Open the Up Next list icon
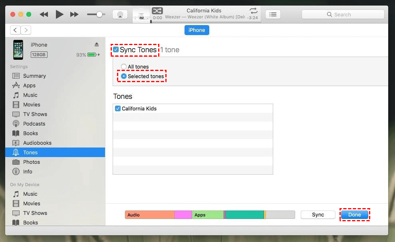The image size is (395, 242). (273, 14)
